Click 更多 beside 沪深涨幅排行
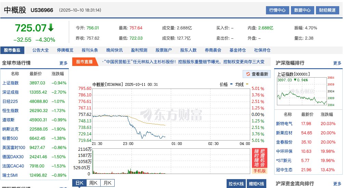The image size is (344, 188). pyautogui.click(x=337, y=63)
